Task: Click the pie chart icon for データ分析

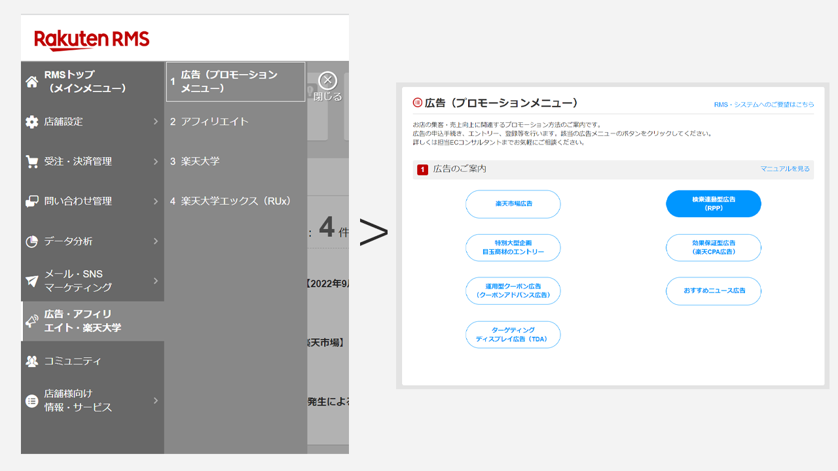Action: pos(31,241)
